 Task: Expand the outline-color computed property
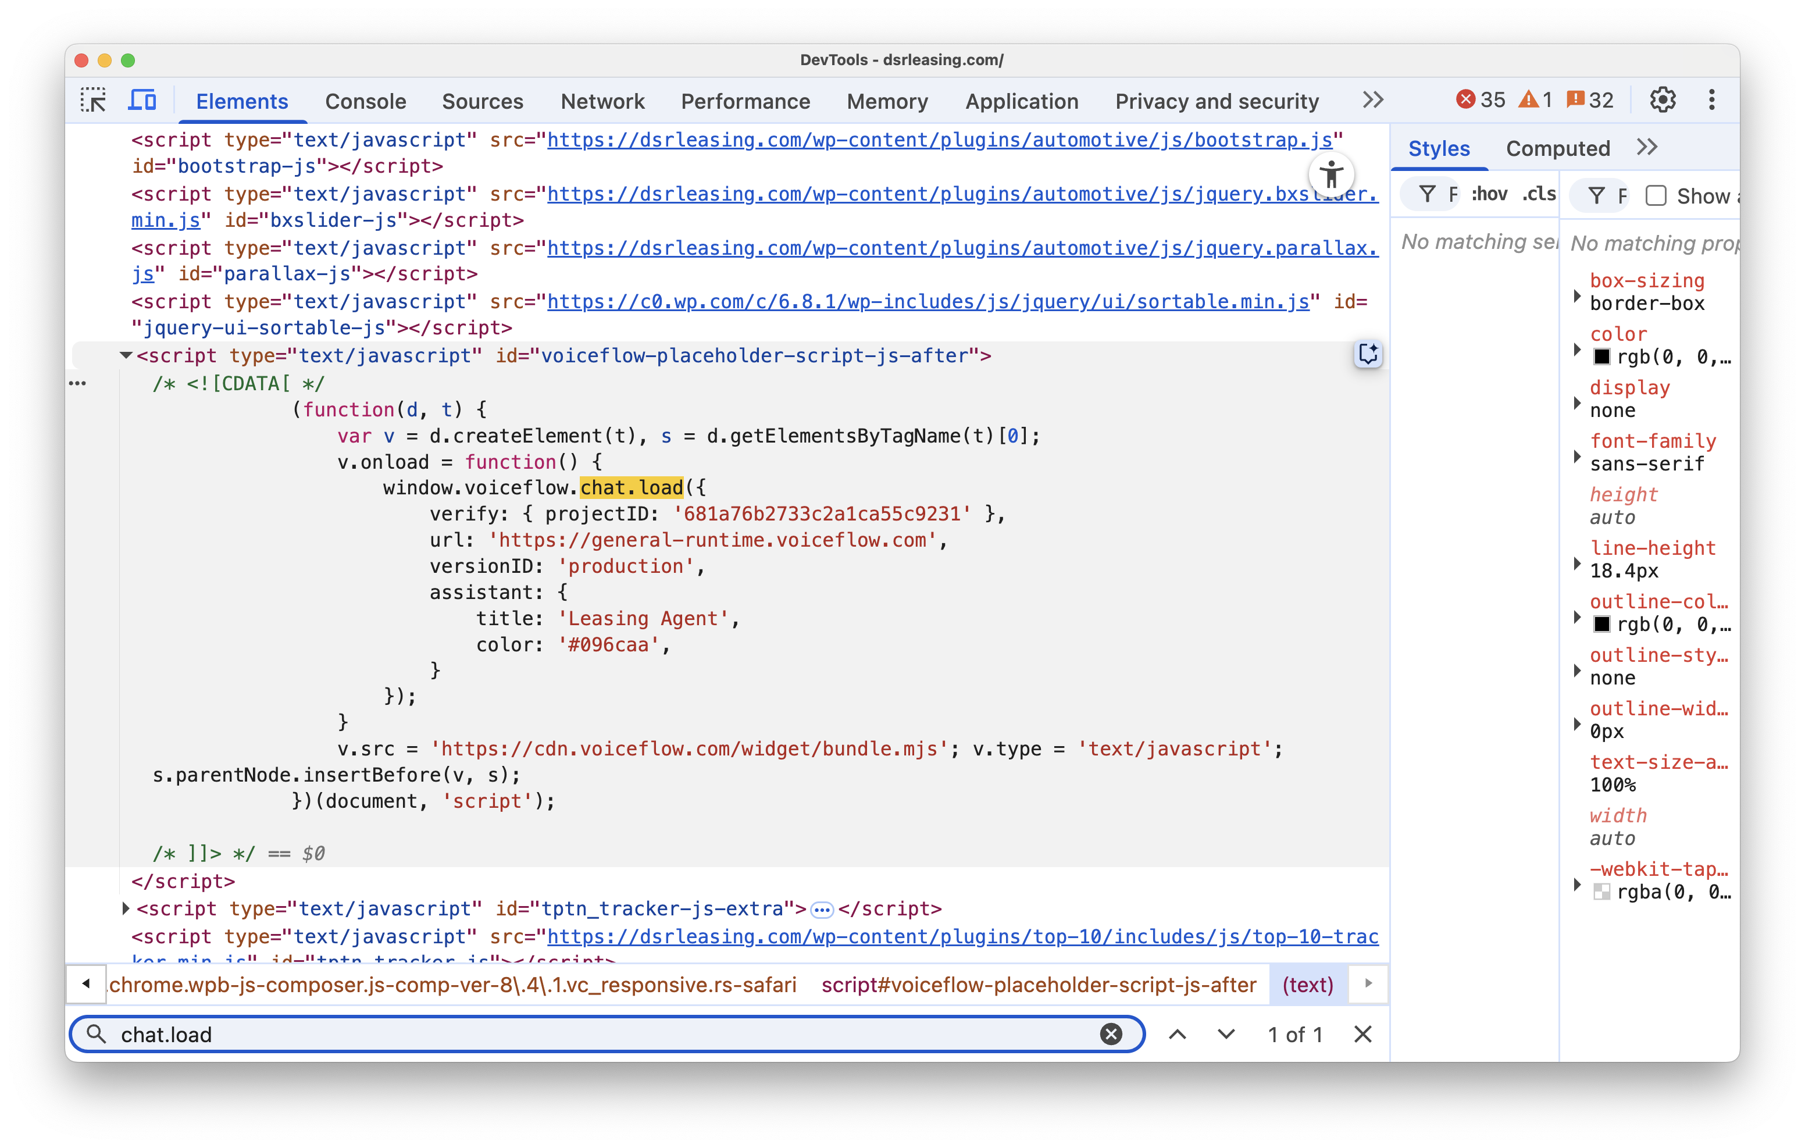[1577, 617]
